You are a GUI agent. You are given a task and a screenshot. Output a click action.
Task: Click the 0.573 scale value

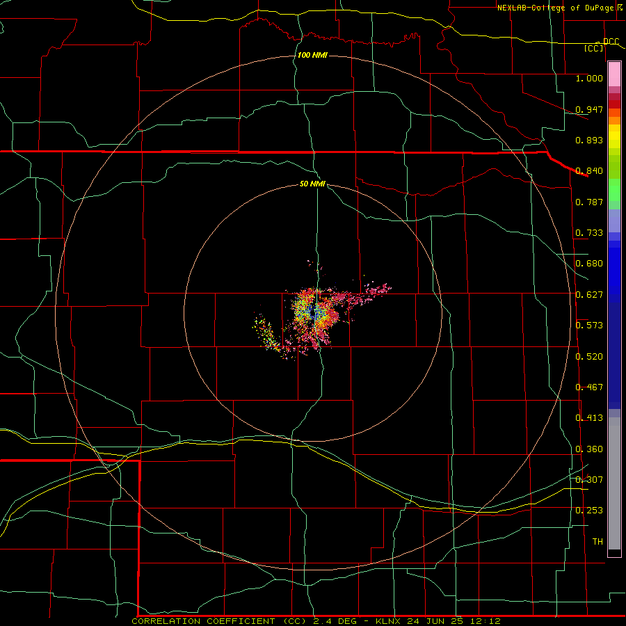[589, 326]
